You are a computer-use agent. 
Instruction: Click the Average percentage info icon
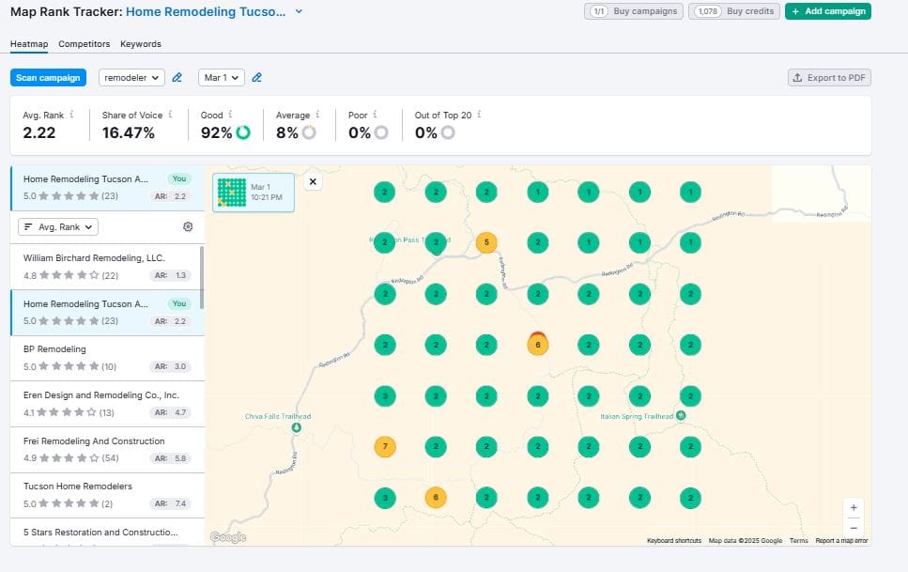coord(317,115)
